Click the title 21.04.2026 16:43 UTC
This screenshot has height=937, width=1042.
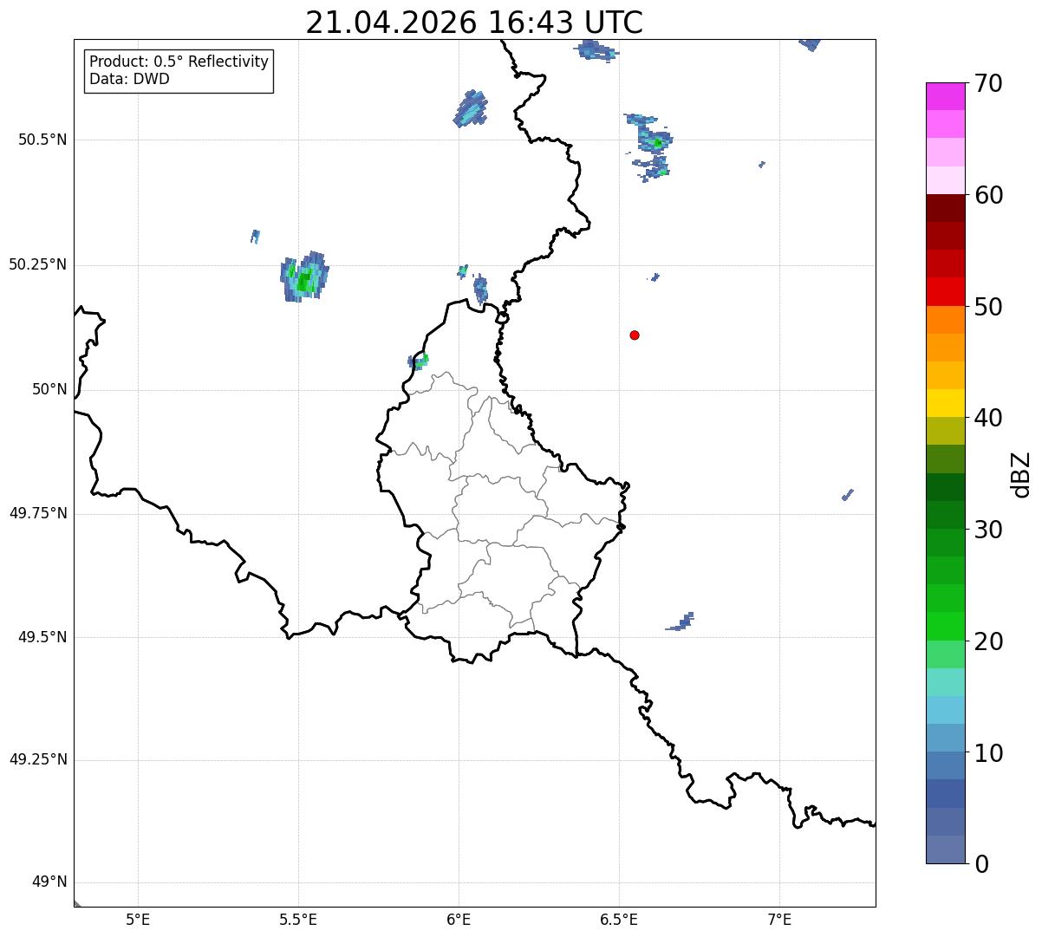474,23
